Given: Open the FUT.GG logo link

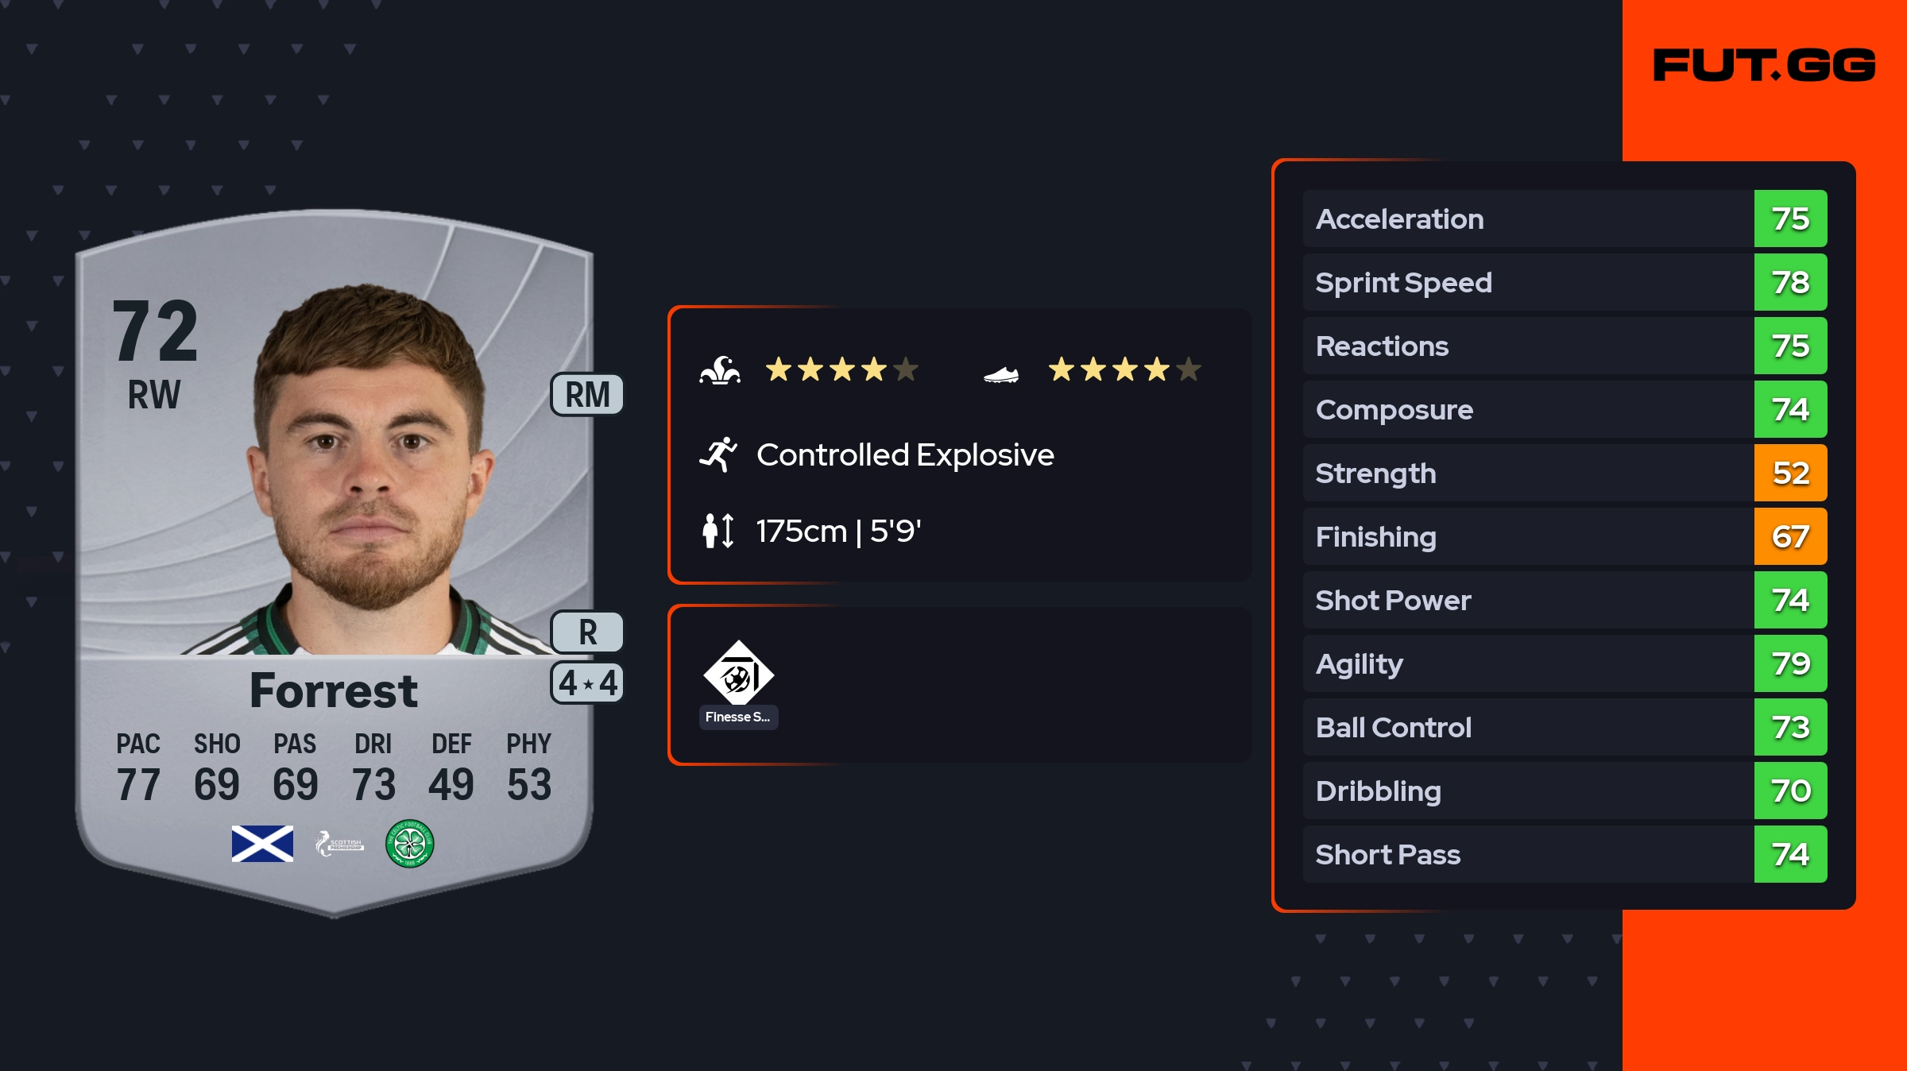Looking at the screenshot, I should coord(1764,65).
